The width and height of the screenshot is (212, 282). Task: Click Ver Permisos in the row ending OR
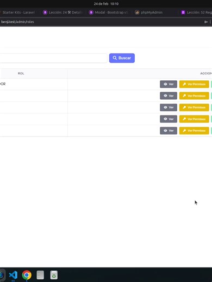tap(194, 84)
